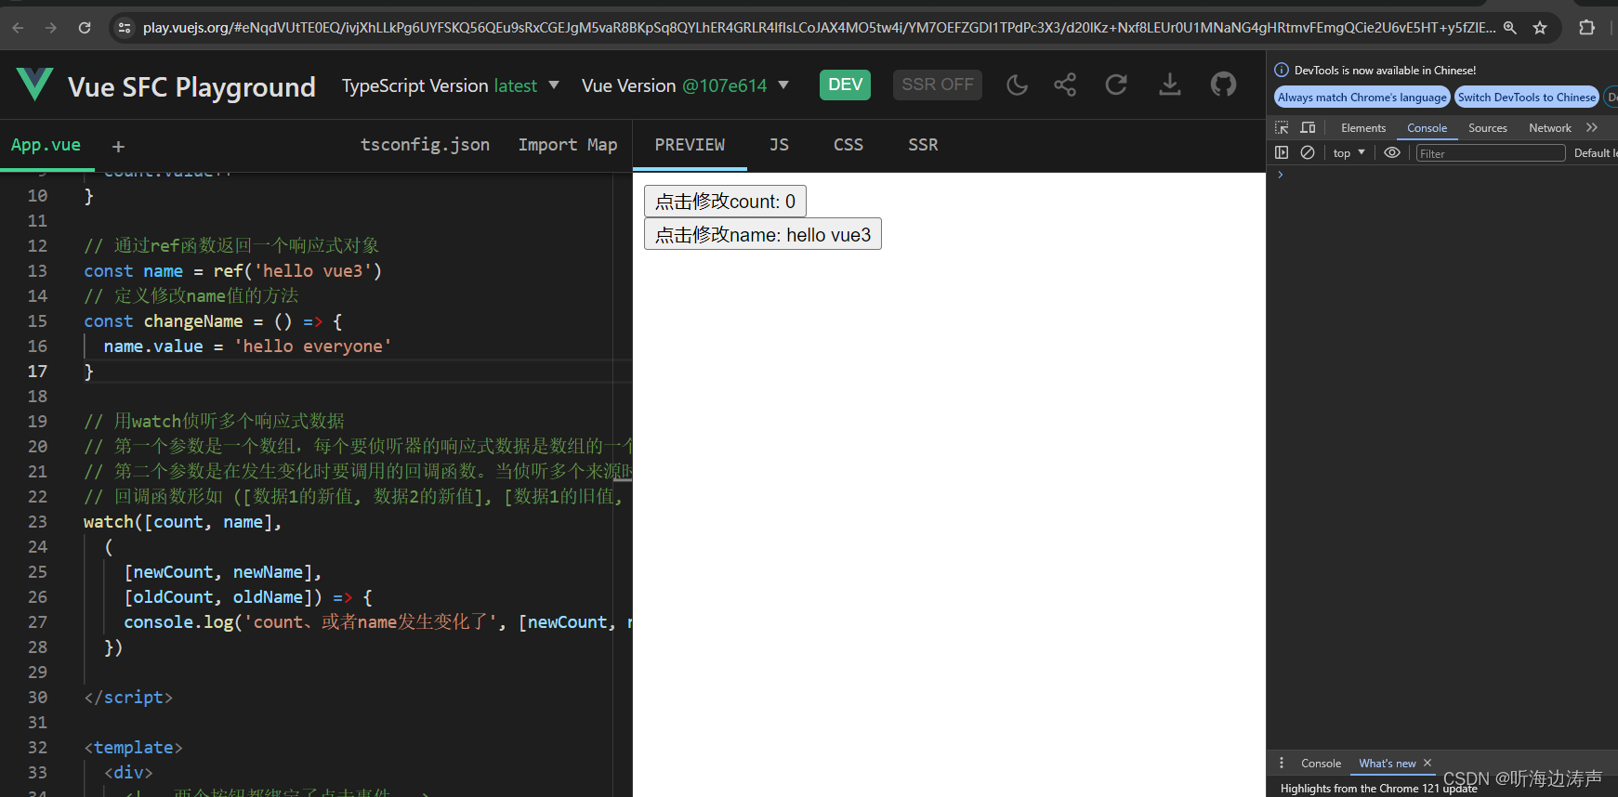Click the closing </script> tag line

coord(128,698)
